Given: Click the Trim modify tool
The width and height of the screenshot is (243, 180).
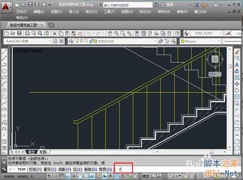Looking at the screenshot, I should 237,109.
